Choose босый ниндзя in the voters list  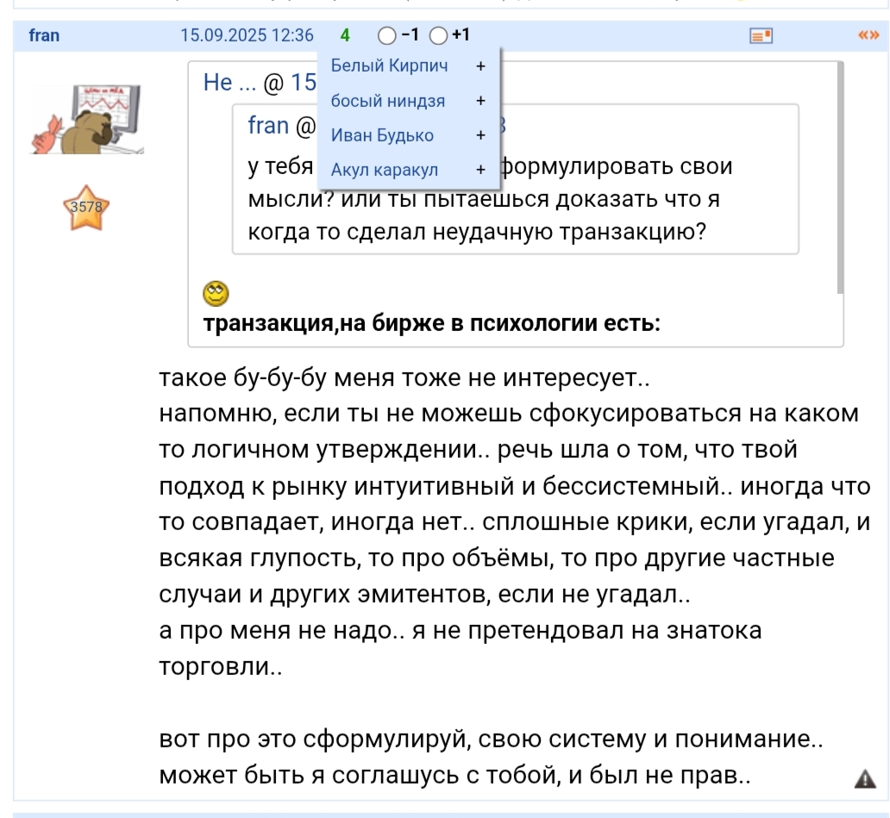pyautogui.click(x=388, y=101)
